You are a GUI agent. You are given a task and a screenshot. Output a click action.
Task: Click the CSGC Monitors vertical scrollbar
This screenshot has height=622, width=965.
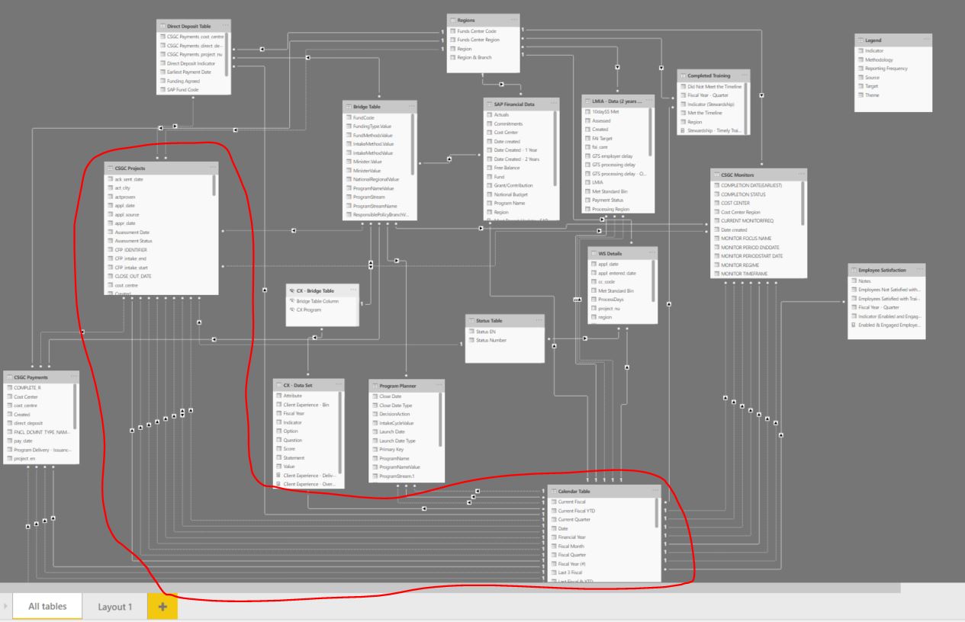click(802, 202)
